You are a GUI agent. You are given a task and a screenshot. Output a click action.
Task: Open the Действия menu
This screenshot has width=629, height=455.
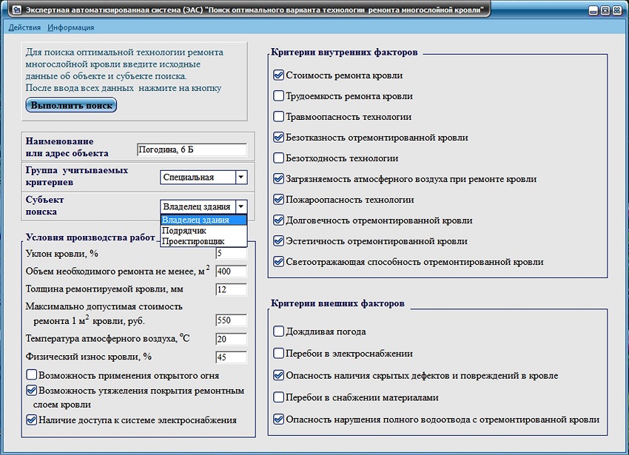(x=24, y=27)
